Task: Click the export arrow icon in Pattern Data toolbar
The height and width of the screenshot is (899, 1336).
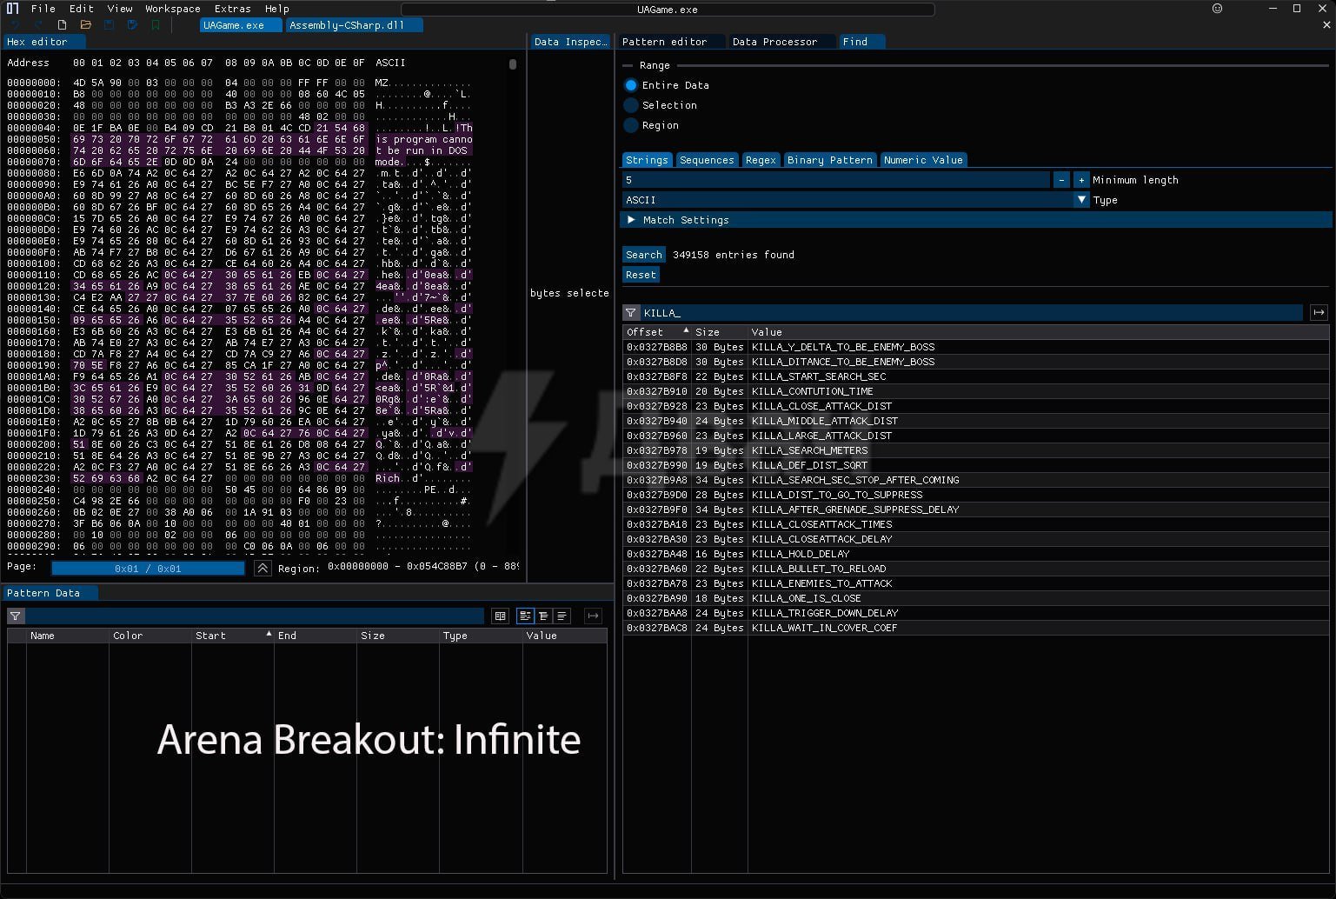Action: 593,616
